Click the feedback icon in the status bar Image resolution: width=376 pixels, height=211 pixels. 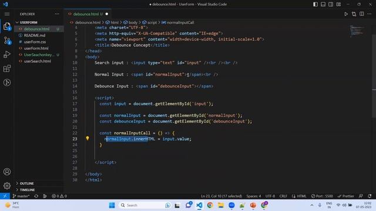pos(361,196)
